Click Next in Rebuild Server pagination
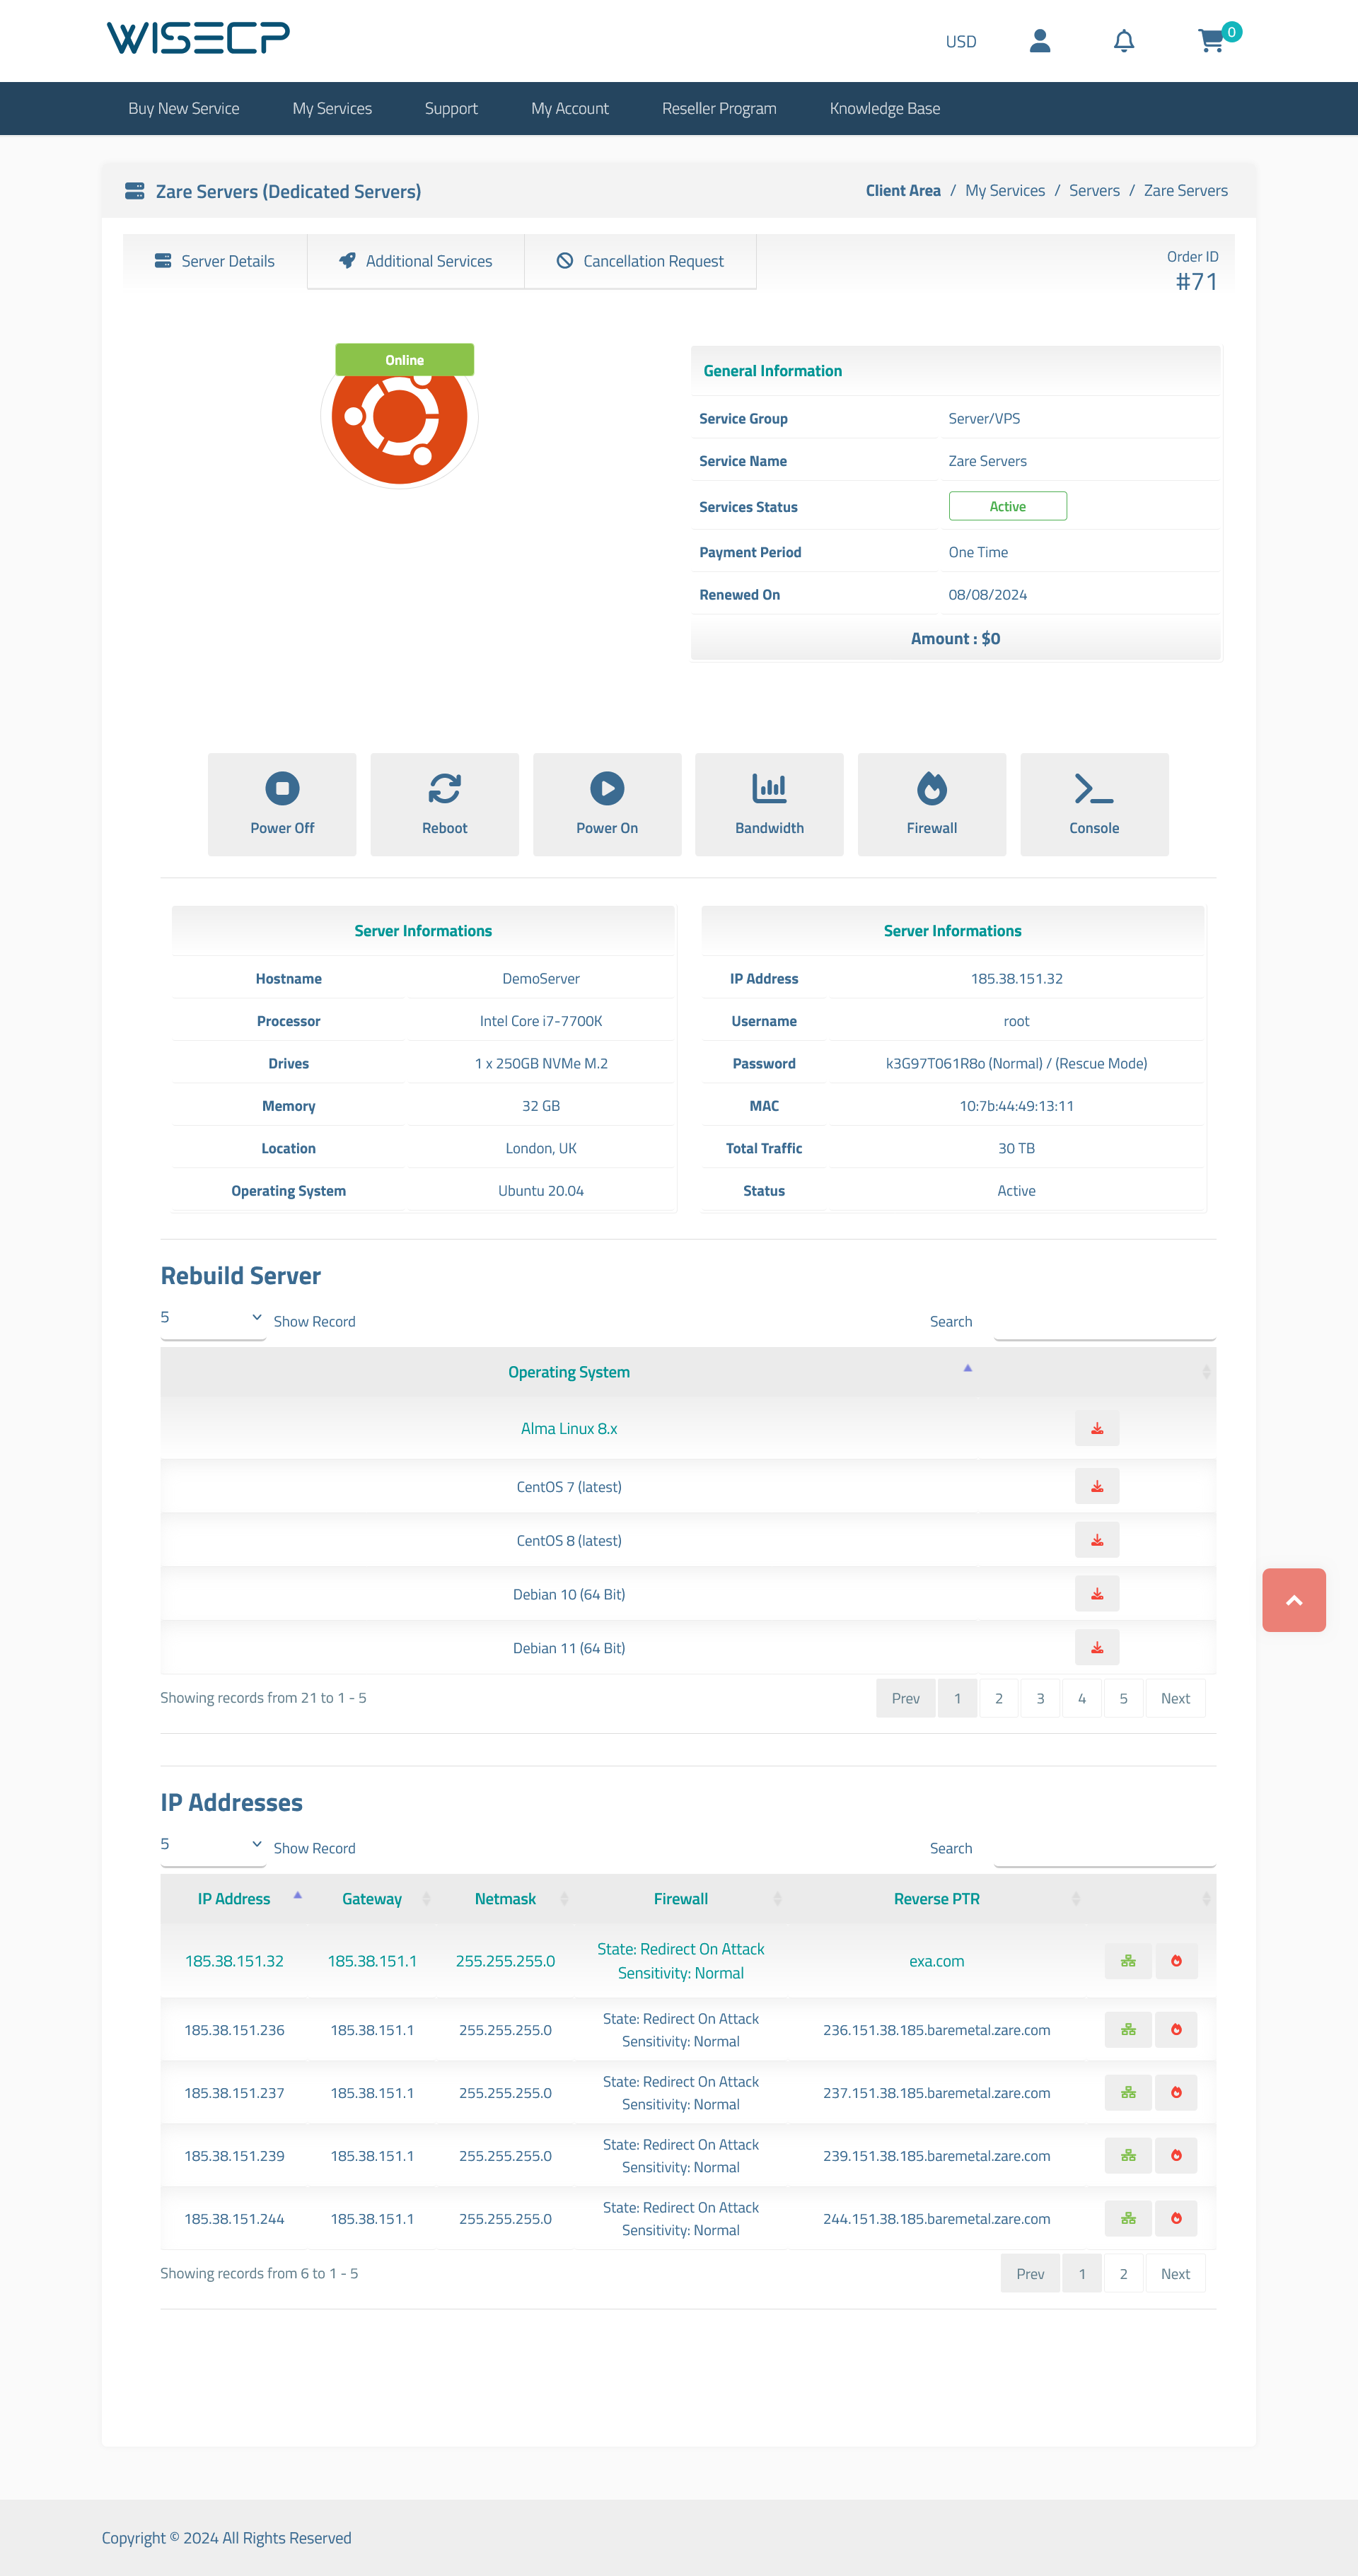 click(x=1175, y=1698)
